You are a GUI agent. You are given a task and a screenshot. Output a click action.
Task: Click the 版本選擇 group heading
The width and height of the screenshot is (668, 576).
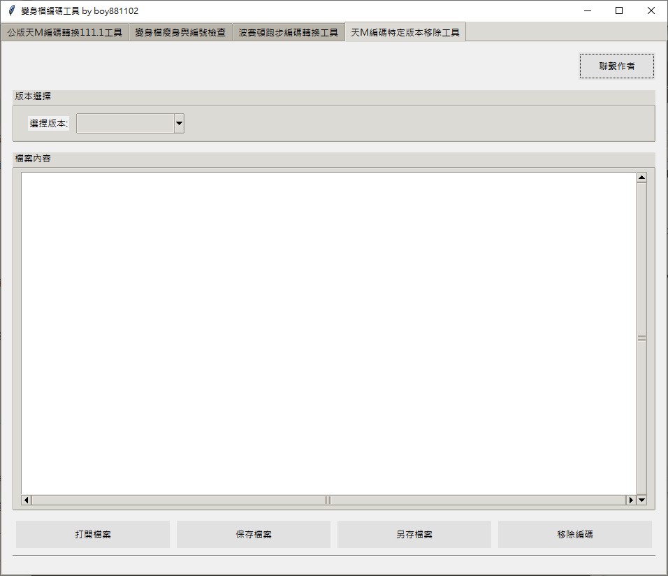[x=33, y=96]
